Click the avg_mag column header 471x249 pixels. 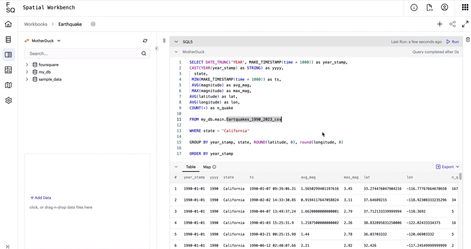tap(308, 177)
